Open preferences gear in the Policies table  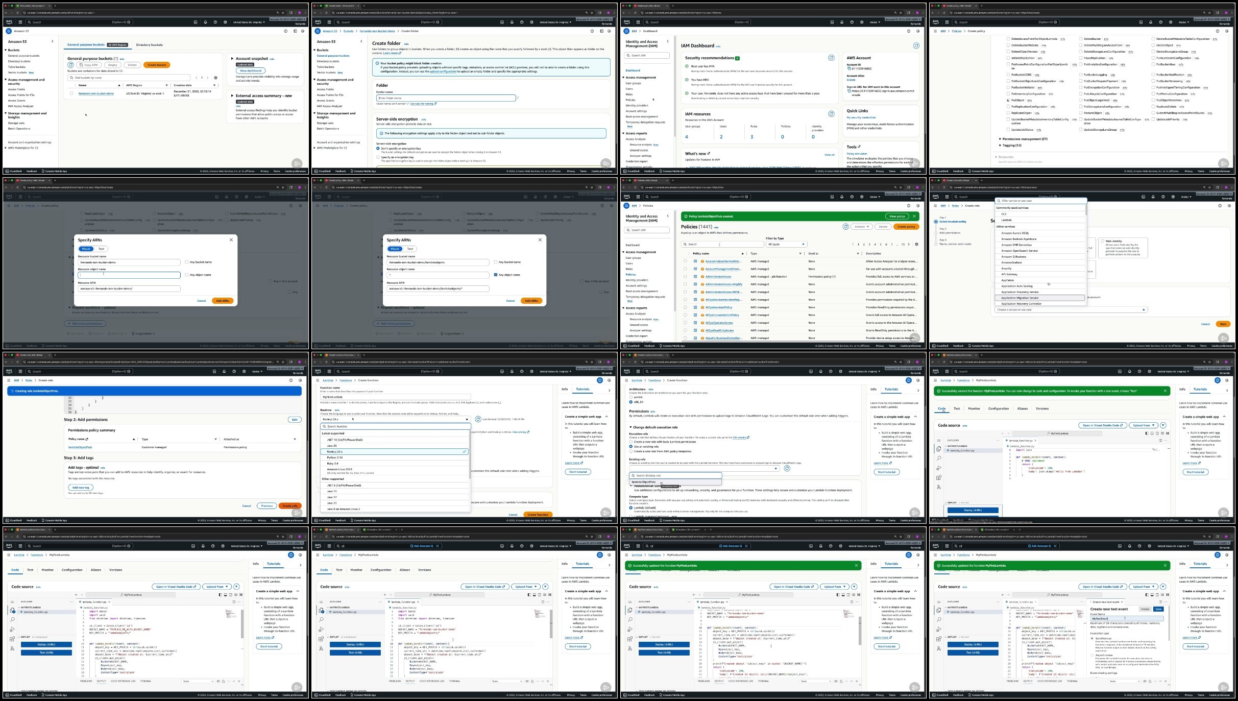pos(916,244)
